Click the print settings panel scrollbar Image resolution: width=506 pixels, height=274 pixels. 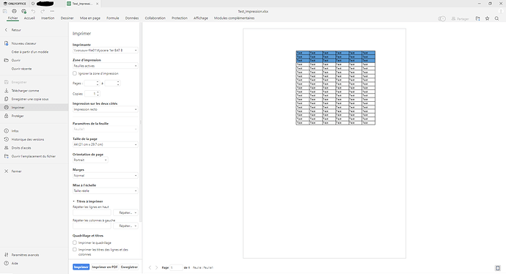[x=140, y=122]
